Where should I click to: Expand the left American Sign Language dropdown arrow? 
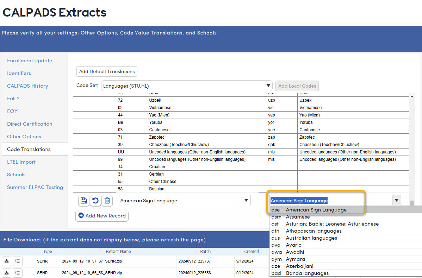click(246, 200)
